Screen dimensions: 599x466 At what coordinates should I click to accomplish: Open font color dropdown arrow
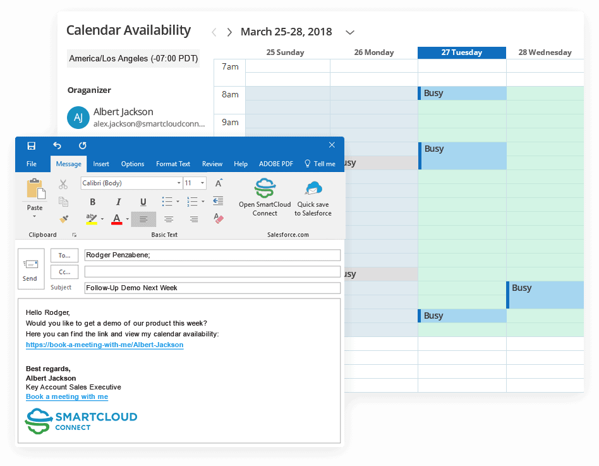tap(127, 219)
